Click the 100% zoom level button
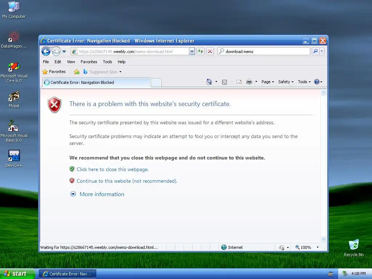Image resolution: width=372 pixels, height=279 pixels. (303, 247)
